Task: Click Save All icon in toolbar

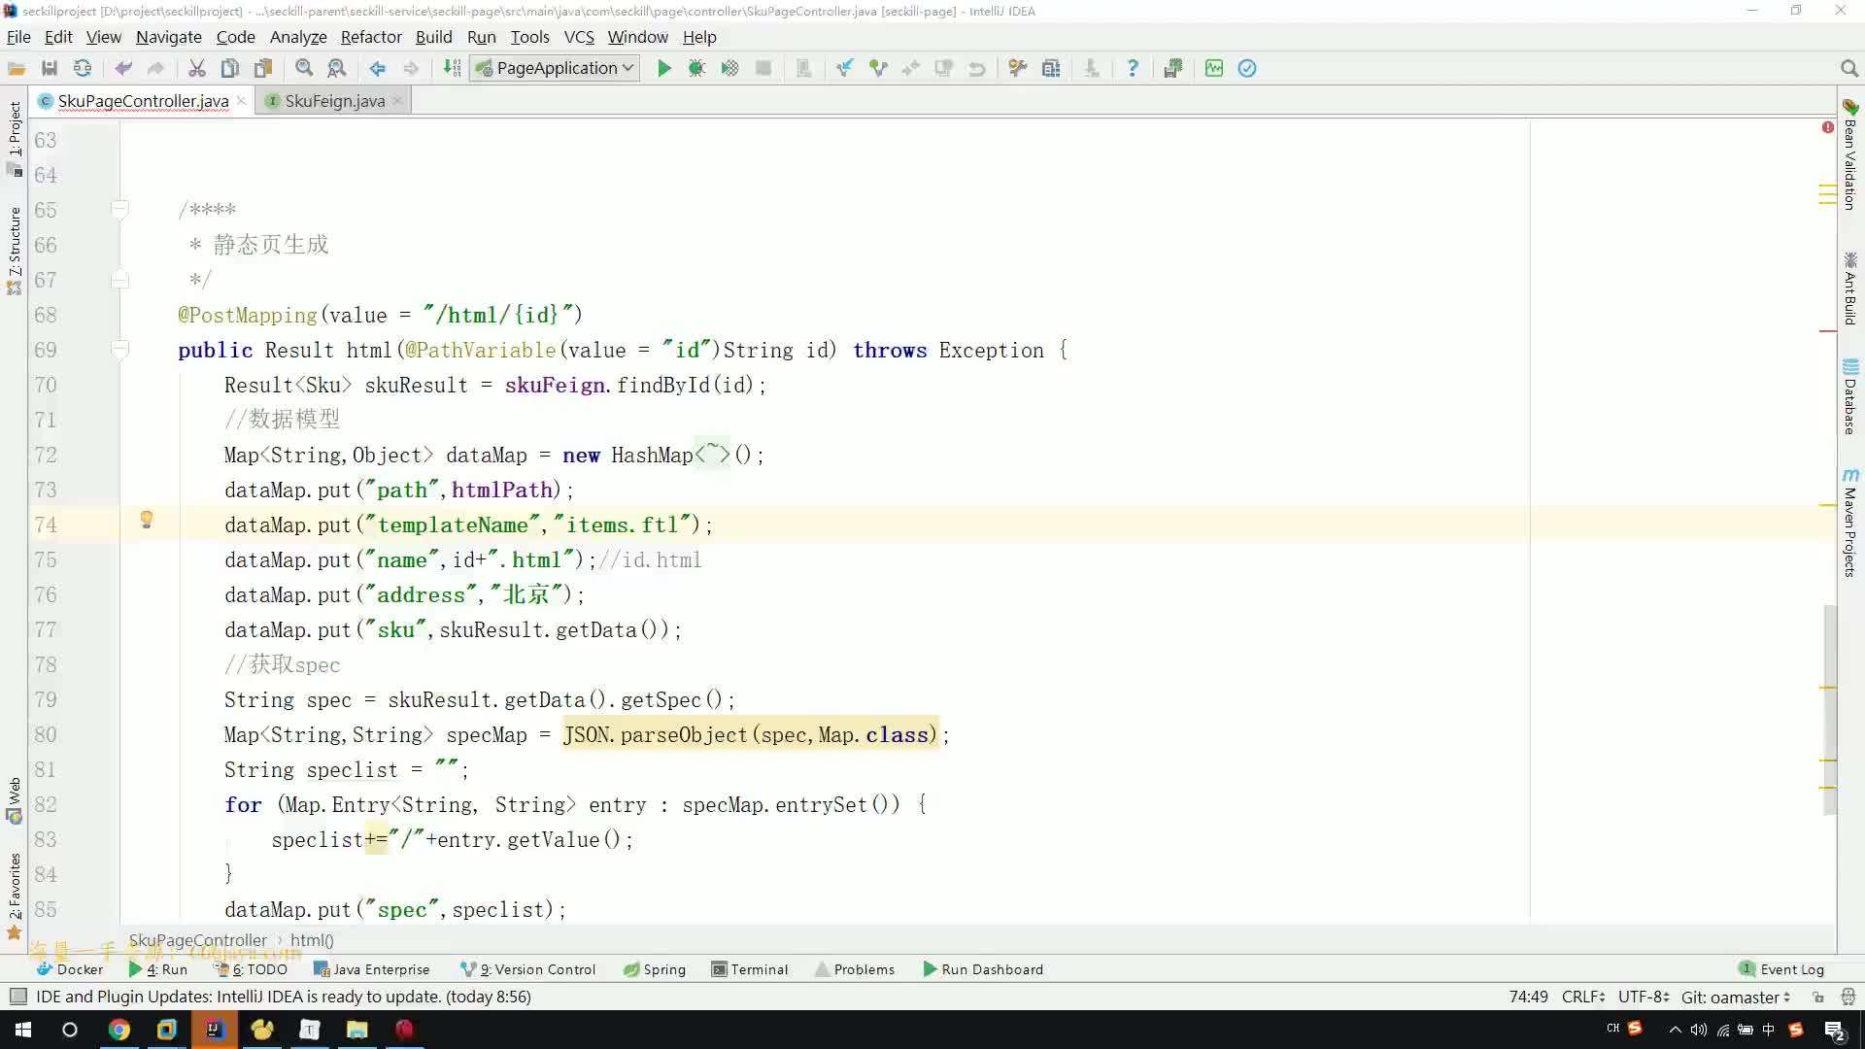Action: [x=50, y=68]
